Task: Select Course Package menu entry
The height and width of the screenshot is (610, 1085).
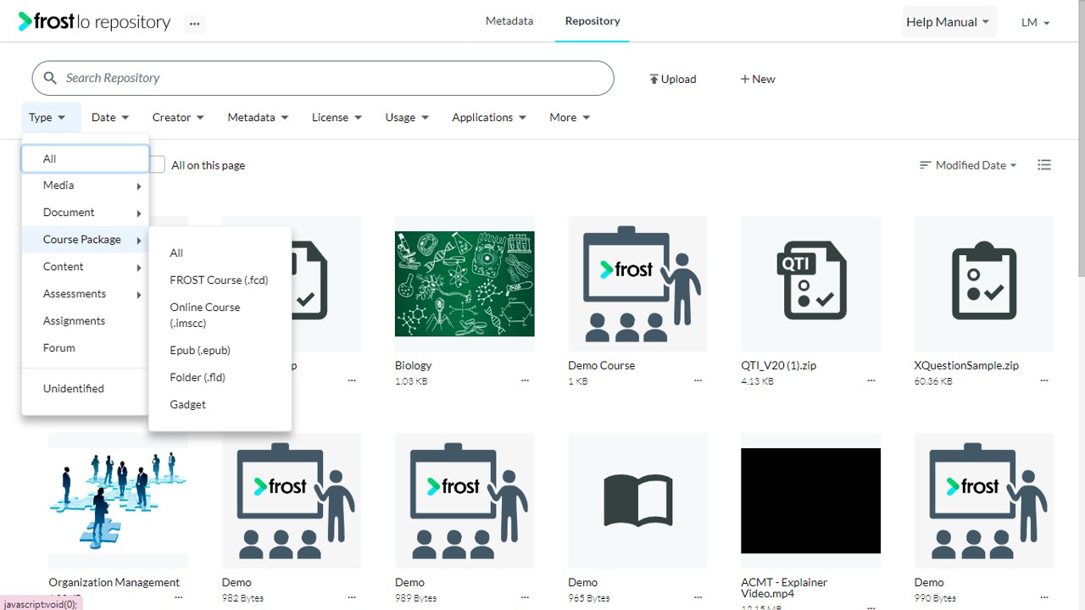Action: pos(86,240)
